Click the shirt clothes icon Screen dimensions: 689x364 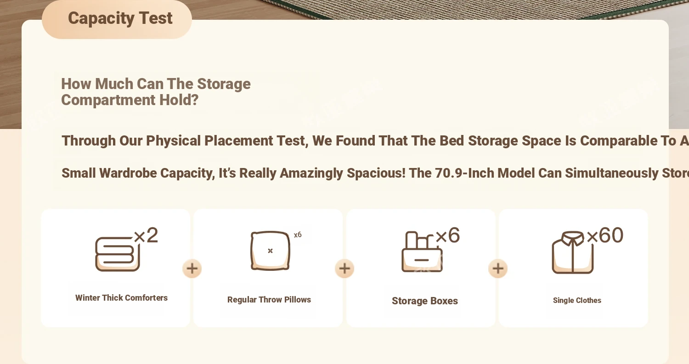(573, 252)
